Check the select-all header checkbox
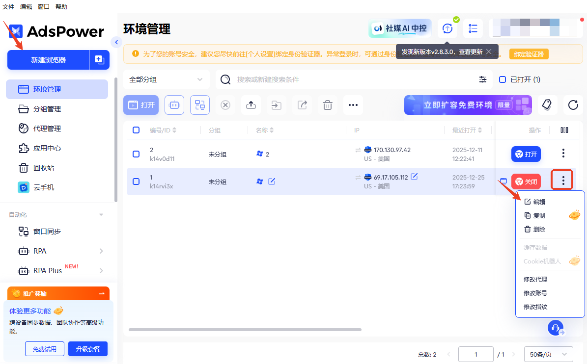The width and height of the screenshot is (587, 364). [136, 130]
